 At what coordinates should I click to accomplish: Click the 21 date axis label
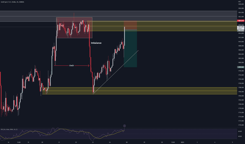(x=59, y=142)
